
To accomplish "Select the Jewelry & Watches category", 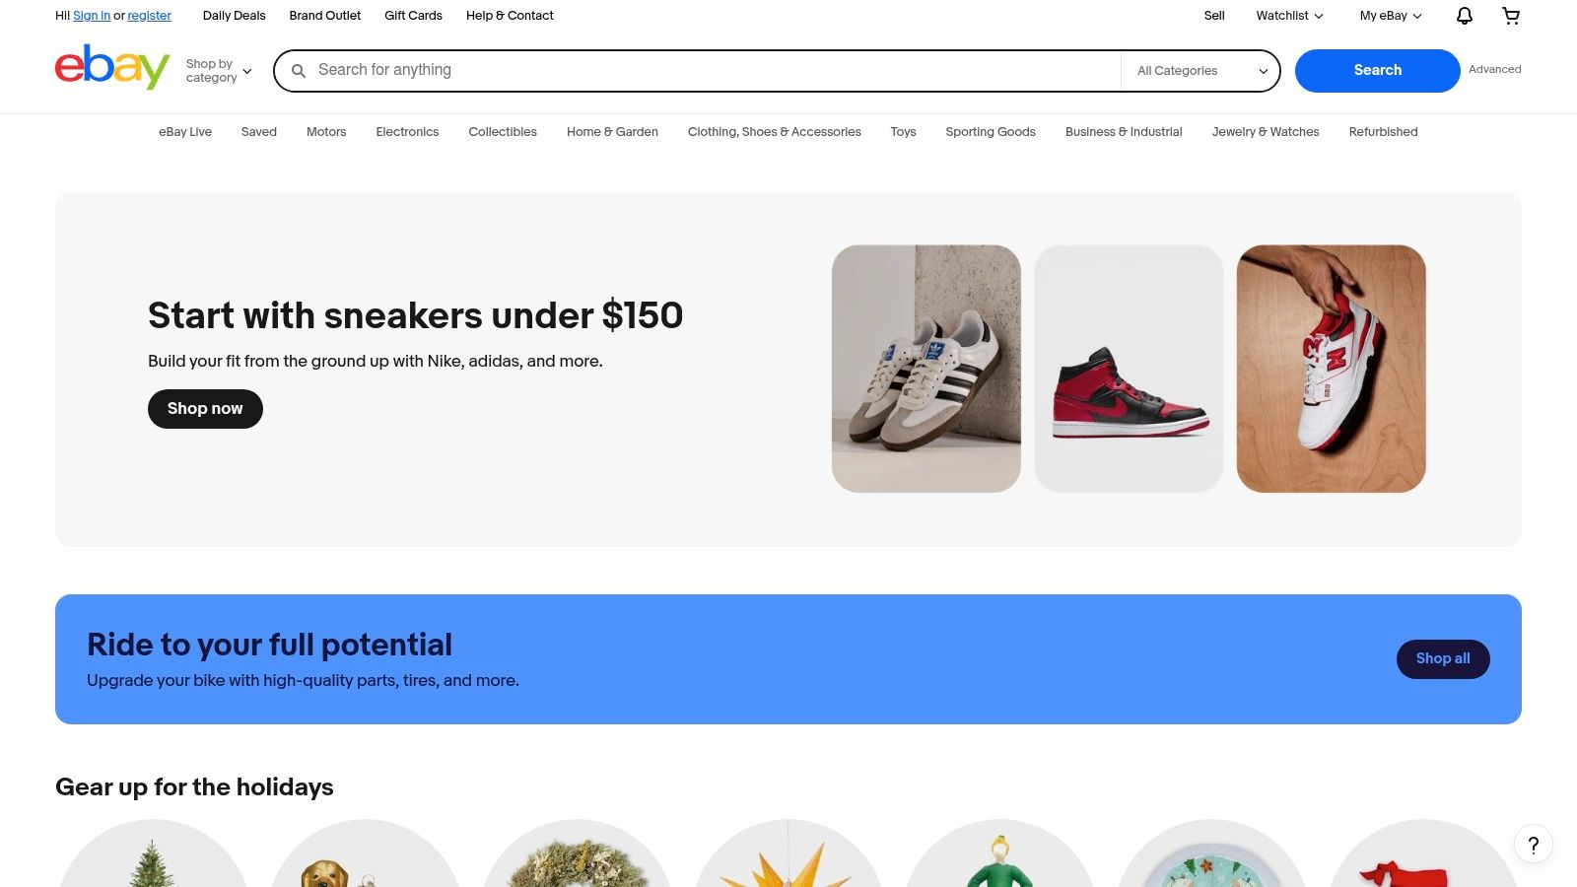I will (1266, 132).
